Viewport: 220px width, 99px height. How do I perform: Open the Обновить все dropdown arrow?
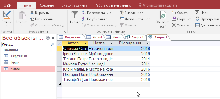coord(166,26)
